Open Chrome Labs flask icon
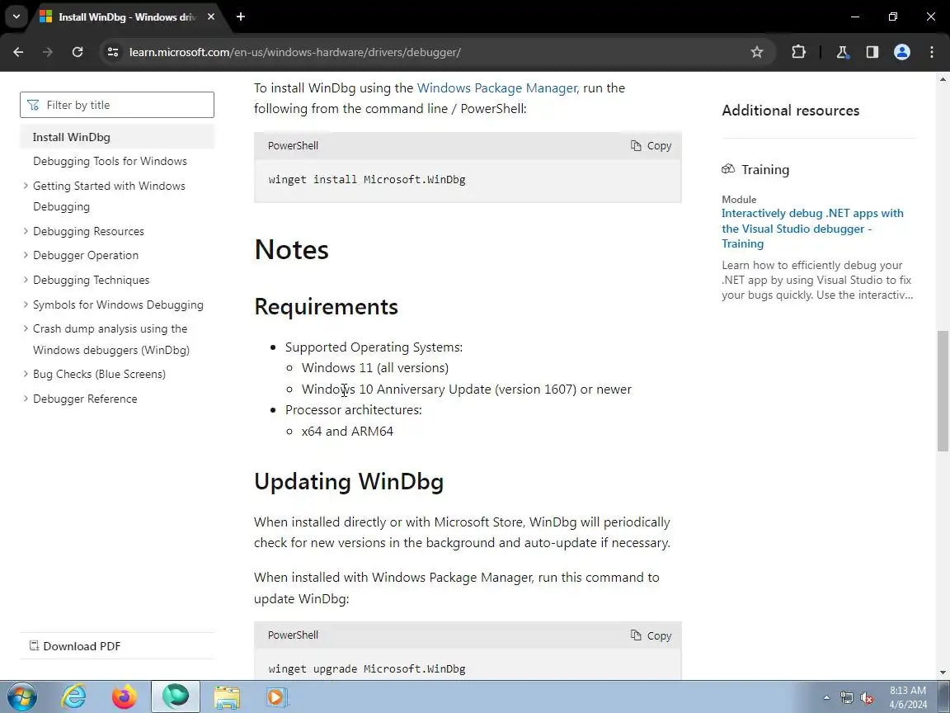 click(842, 52)
